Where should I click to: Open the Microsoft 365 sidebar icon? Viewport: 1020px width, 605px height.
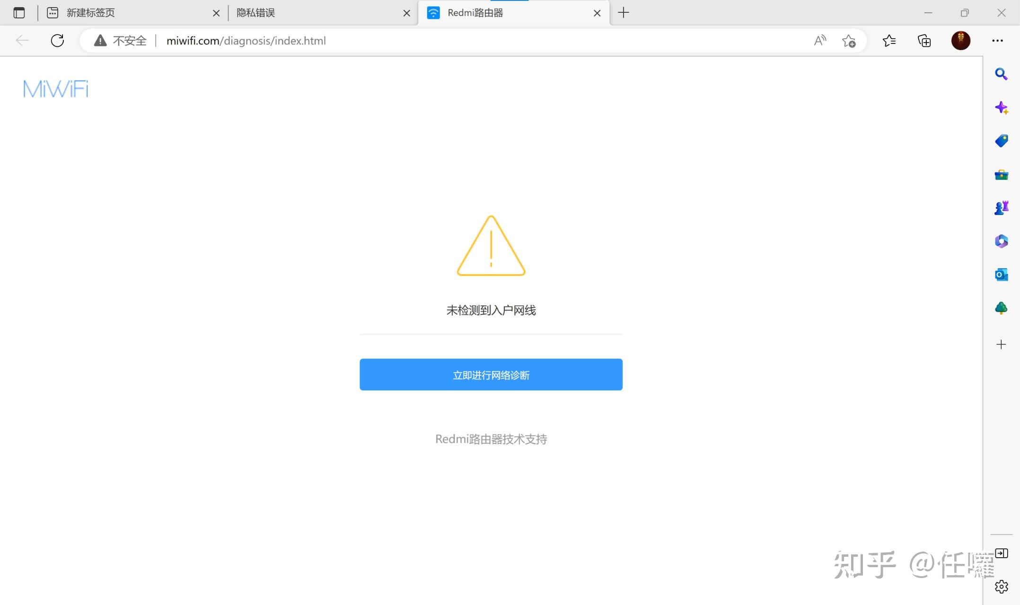click(1001, 242)
